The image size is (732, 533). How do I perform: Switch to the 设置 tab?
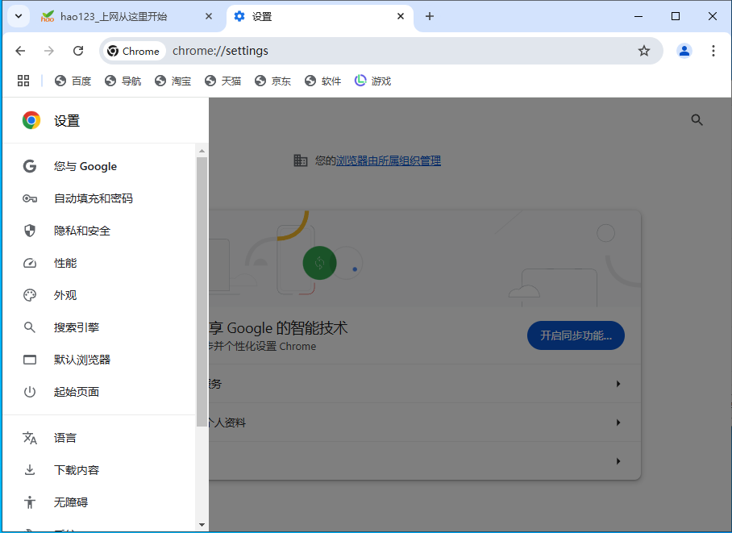coord(320,17)
